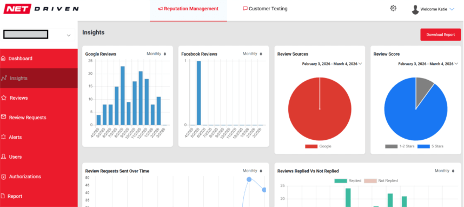Viewport: 464px width, 207px height.
Task: Open settings with the gear icon
Action: coord(393,8)
